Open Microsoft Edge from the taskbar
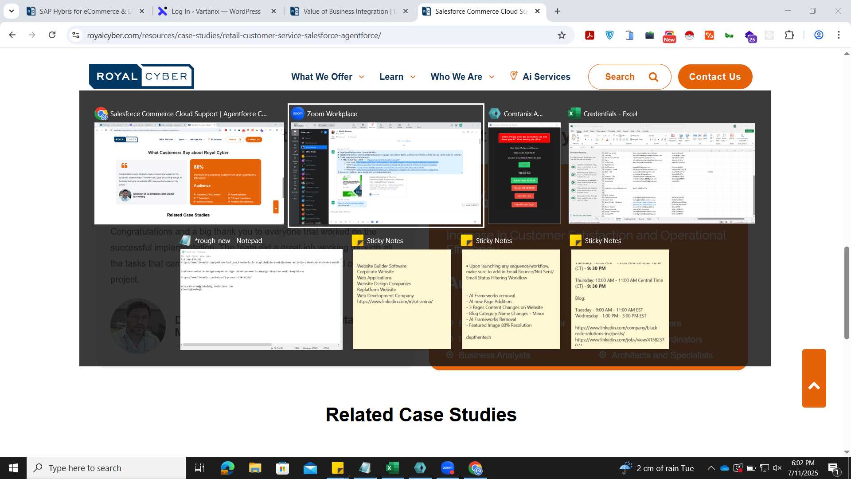Viewport: 851px width, 479px height. click(227, 468)
